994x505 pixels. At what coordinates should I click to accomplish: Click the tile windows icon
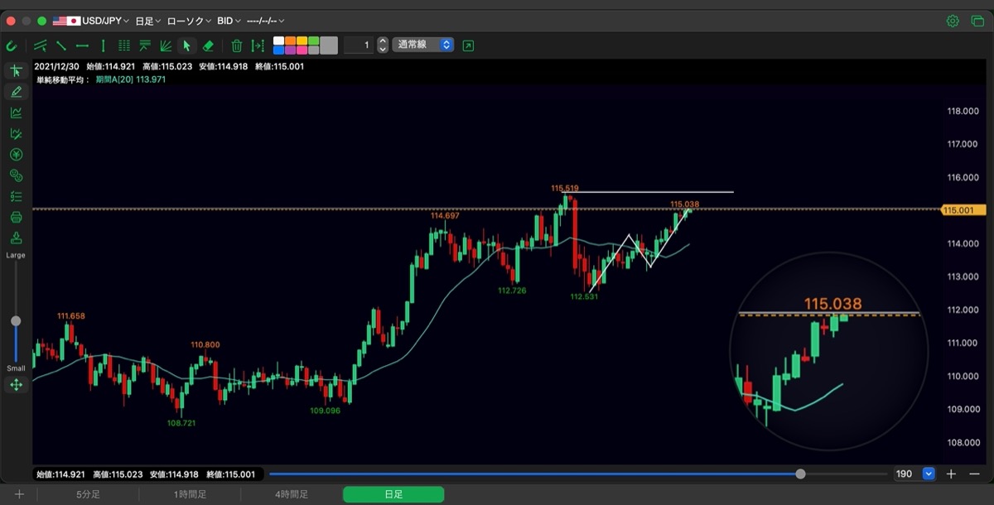[x=977, y=21]
